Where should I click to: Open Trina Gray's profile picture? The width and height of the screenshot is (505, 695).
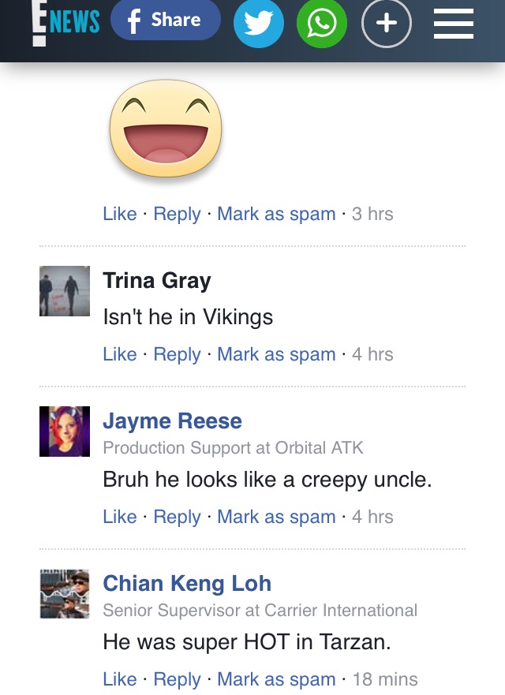tap(65, 291)
